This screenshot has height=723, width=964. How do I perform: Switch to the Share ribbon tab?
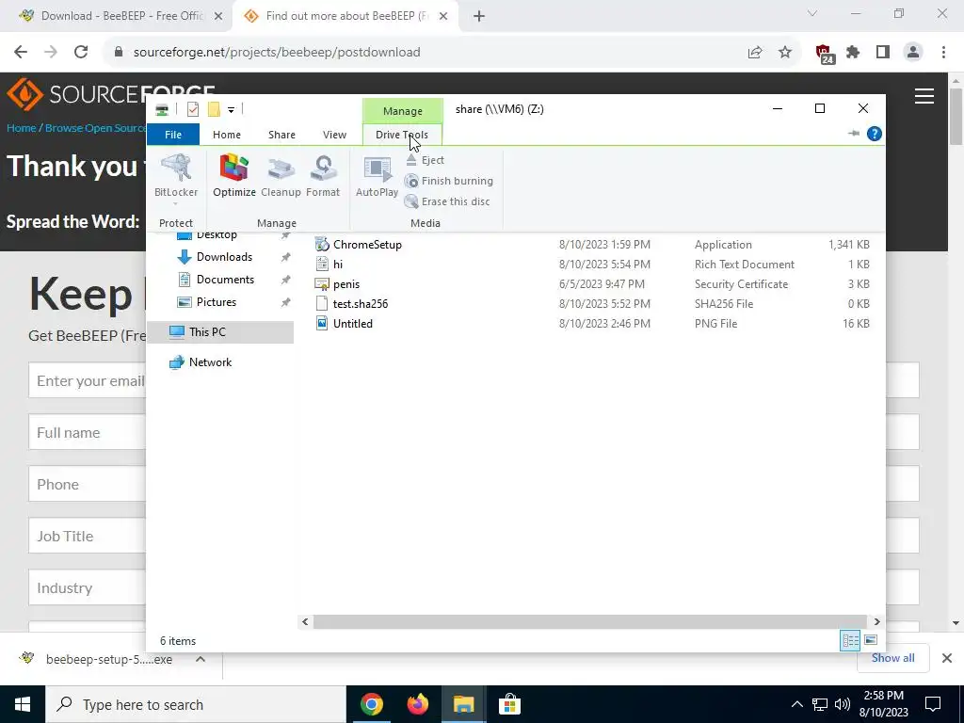tap(281, 135)
